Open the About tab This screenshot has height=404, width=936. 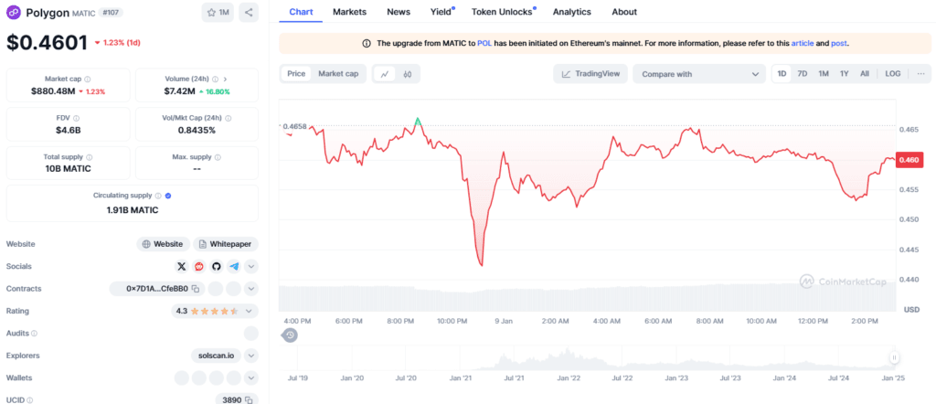point(624,11)
